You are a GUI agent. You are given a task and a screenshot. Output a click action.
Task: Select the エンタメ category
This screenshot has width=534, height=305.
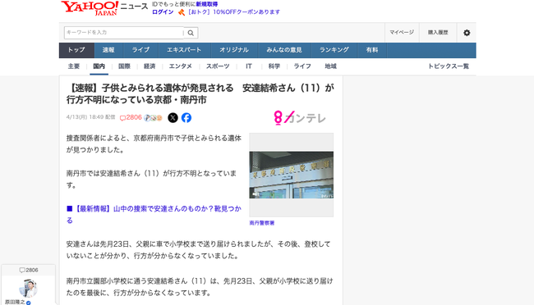pos(181,66)
